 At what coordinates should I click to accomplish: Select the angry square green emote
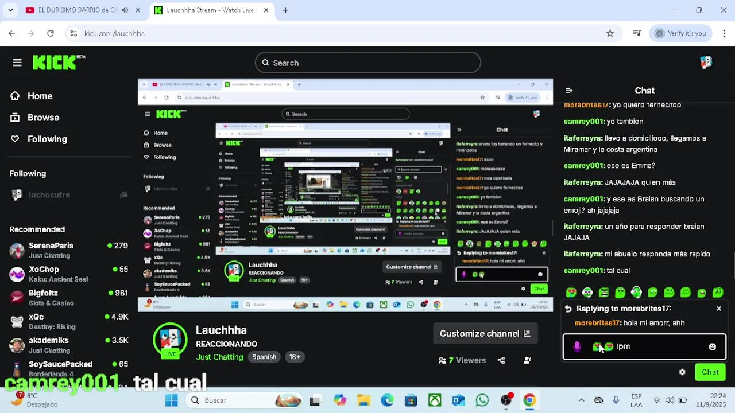tap(604, 293)
